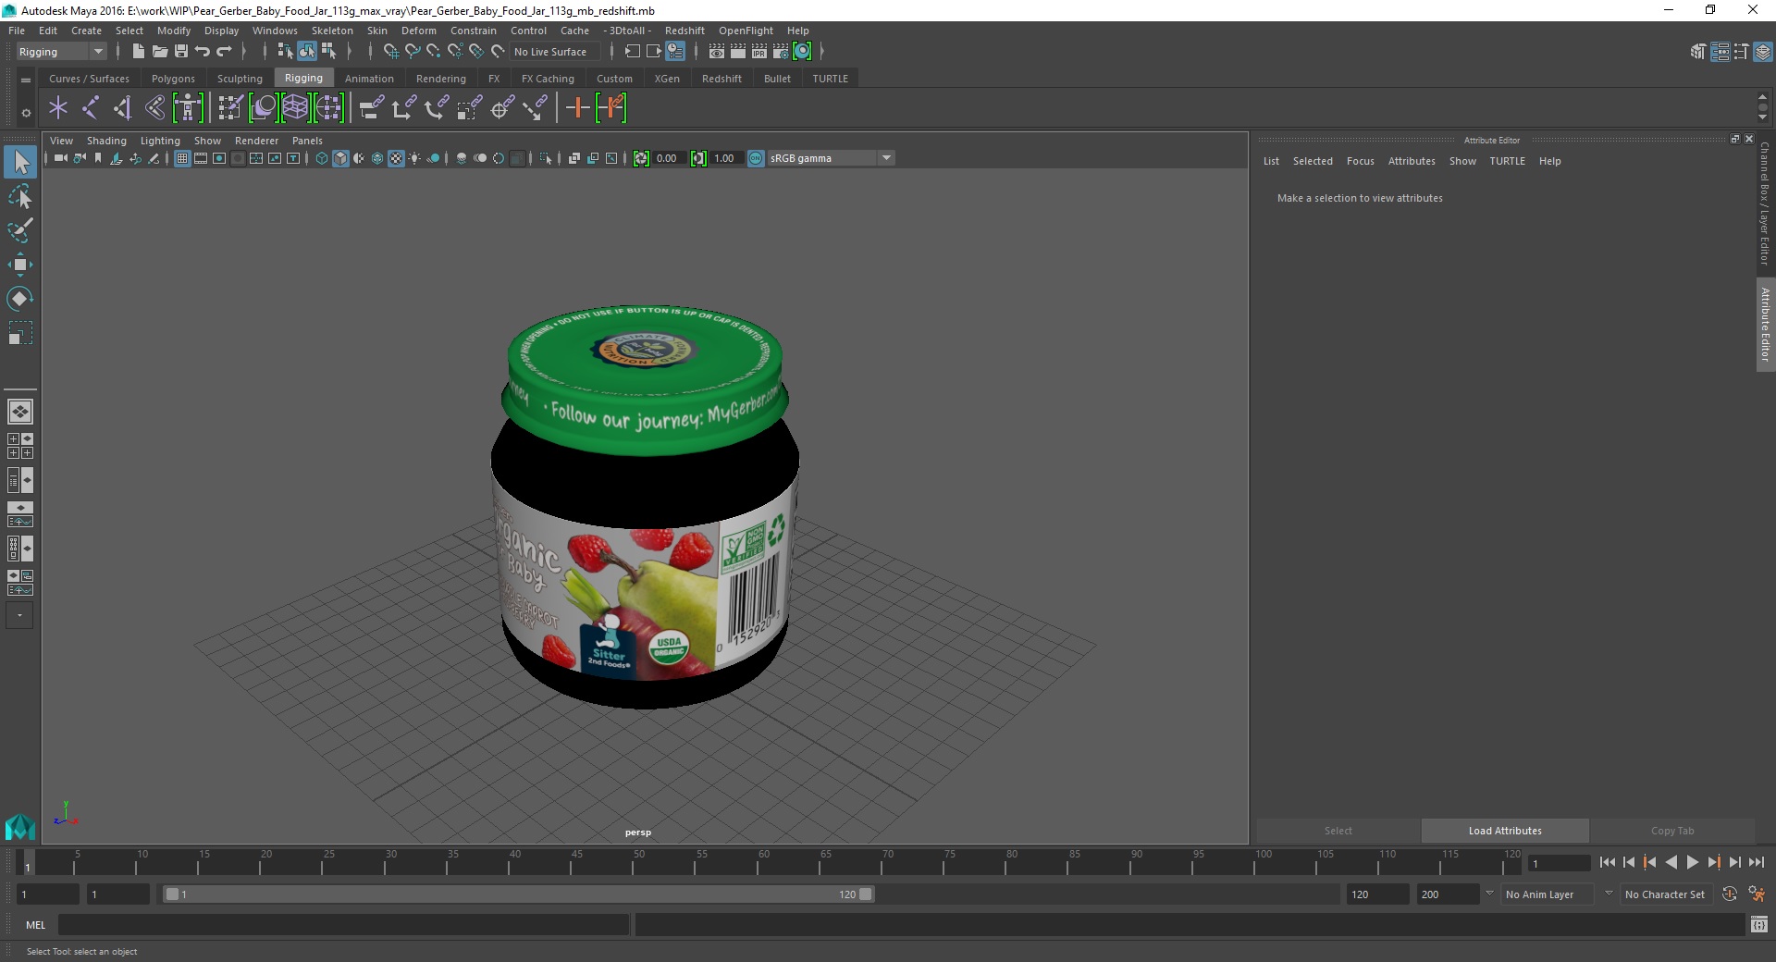Open the Render View window icon

[717, 52]
